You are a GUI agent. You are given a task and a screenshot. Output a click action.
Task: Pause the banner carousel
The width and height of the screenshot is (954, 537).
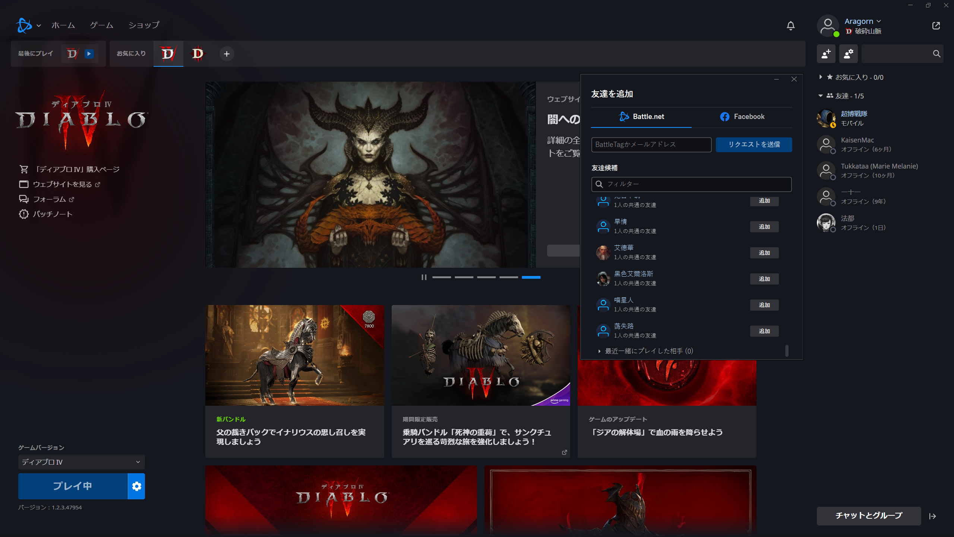[x=424, y=277]
